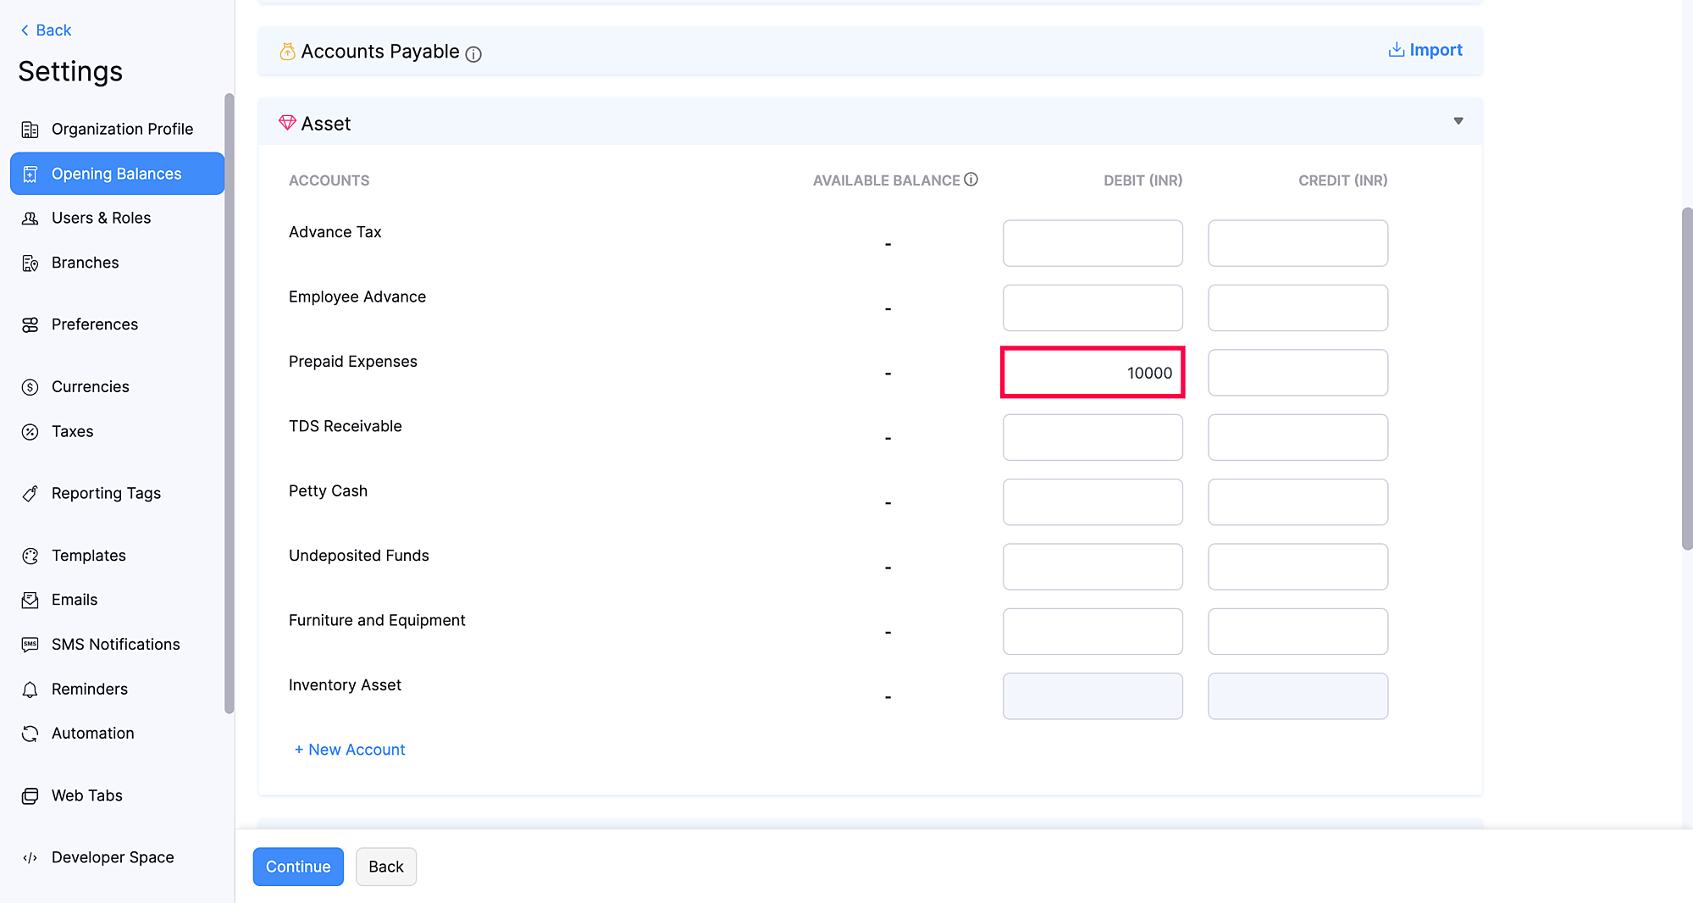Collapse the Asset section arrow

point(1458,121)
